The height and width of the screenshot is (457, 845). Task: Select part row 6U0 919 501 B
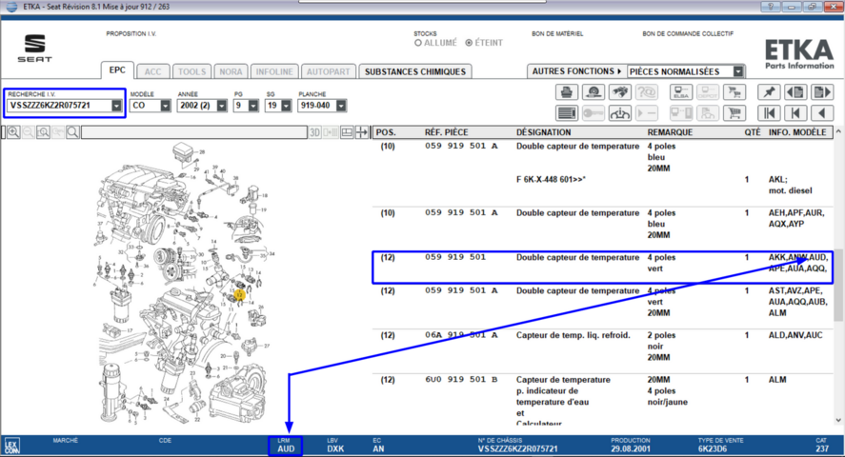tap(602, 400)
